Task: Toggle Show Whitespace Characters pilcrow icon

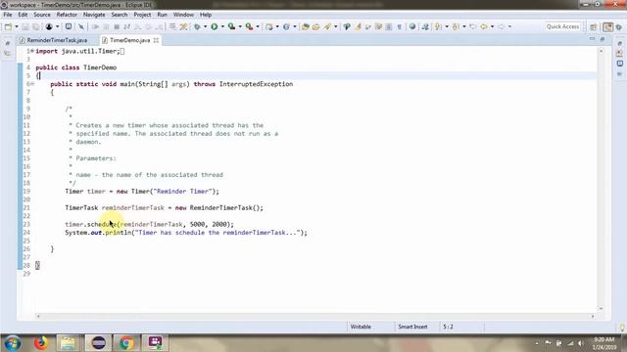Action: [x=399, y=26]
